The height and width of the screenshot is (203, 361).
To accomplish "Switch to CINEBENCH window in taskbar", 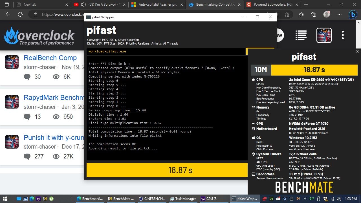I will [x=152, y=199].
